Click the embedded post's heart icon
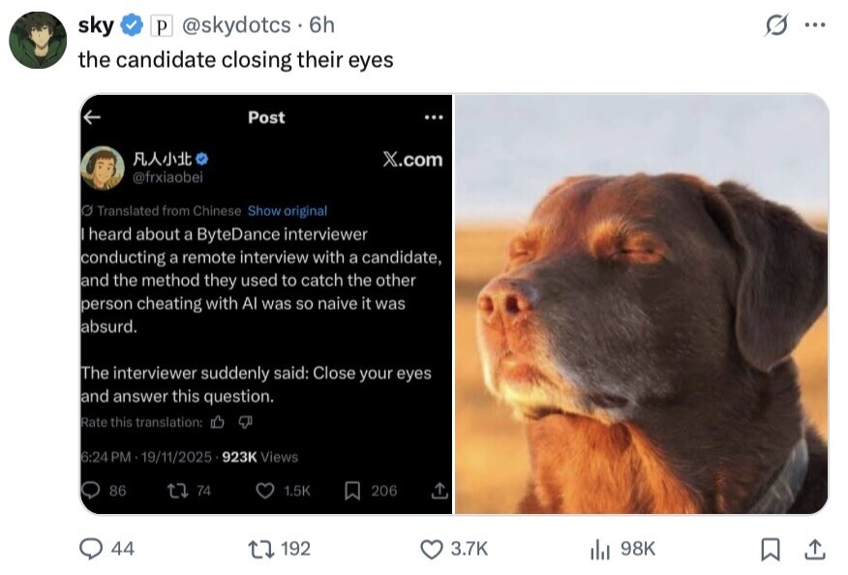The width and height of the screenshot is (848, 575). coord(265,491)
